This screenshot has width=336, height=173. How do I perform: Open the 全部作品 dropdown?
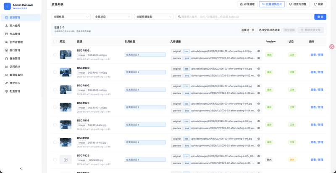pos(71,17)
